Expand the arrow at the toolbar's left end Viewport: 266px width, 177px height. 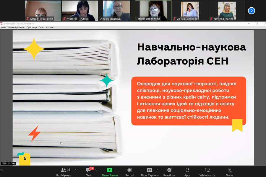[2, 170]
